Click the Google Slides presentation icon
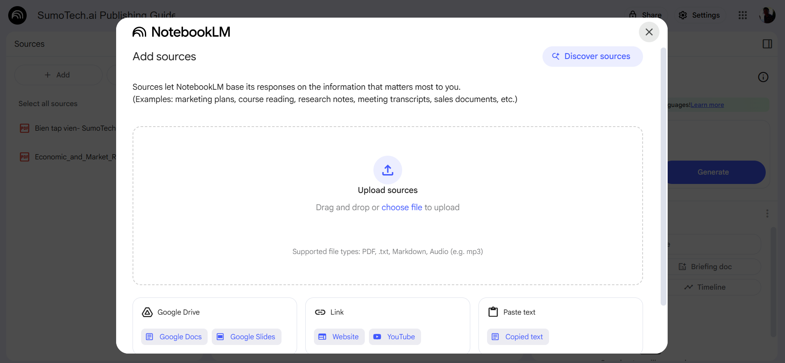This screenshot has width=785, height=363. point(220,337)
